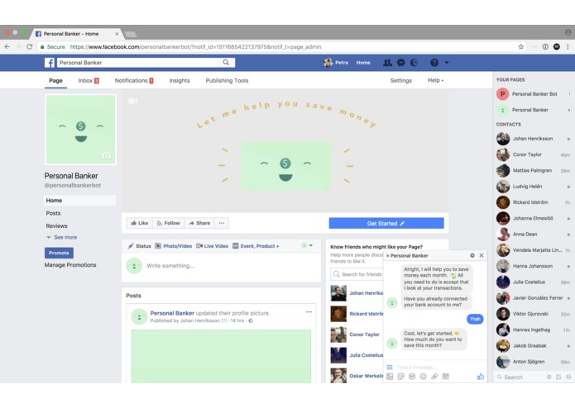Open the Inbox tab
Image resolution: width=575 pixels, height=408 pixels.
tap(89, 80)
